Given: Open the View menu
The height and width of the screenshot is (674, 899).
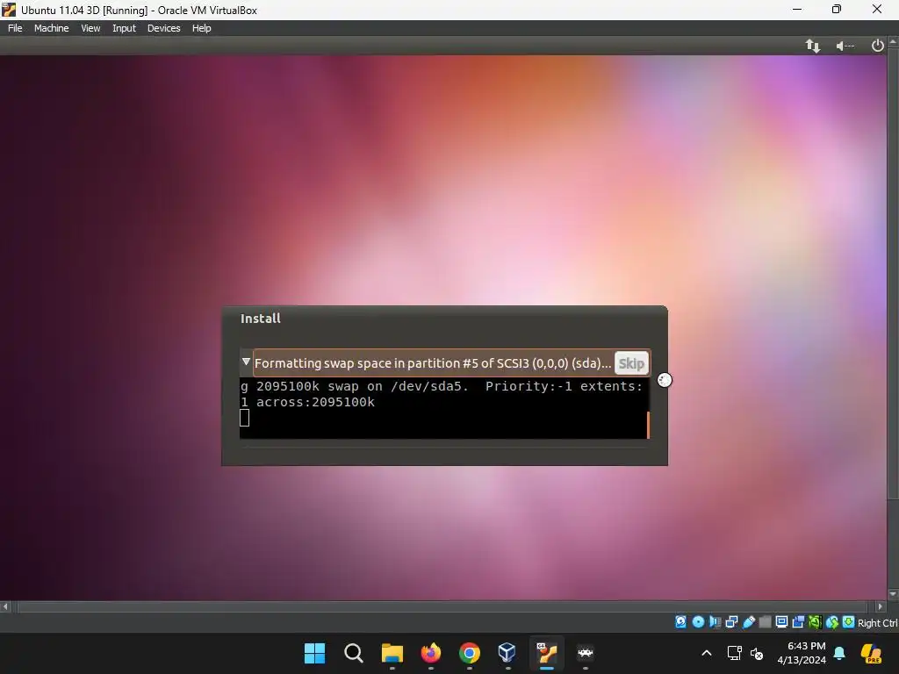Looking at the screenshot, I should pos(90,28).
